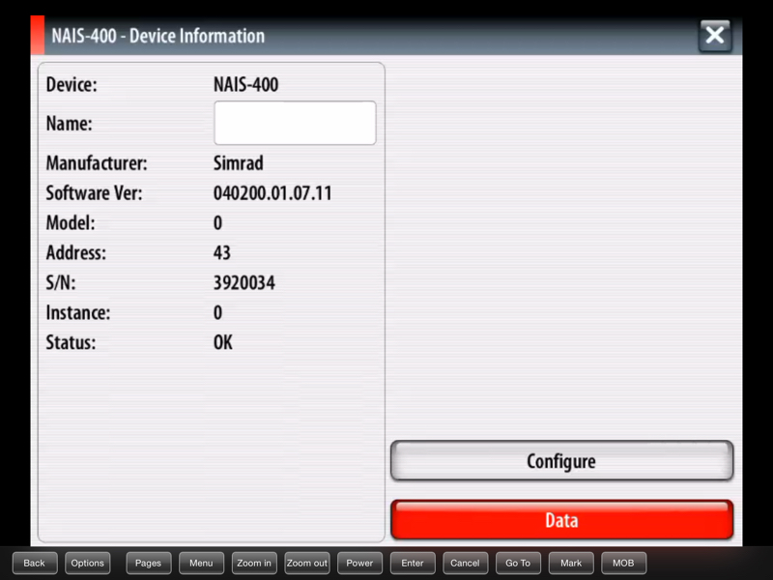Click the red Data button
Viewport: 773px width, 580px height.
coord(561,520)
